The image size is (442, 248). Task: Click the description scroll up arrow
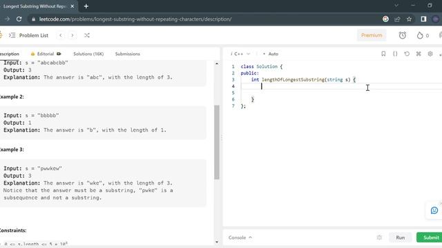pyautogui.click(x=217, y=64)
